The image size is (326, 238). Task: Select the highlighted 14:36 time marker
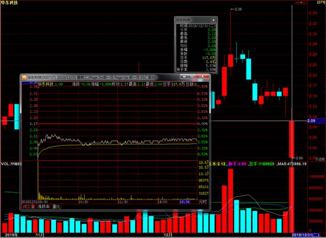[x=185, y=202]
